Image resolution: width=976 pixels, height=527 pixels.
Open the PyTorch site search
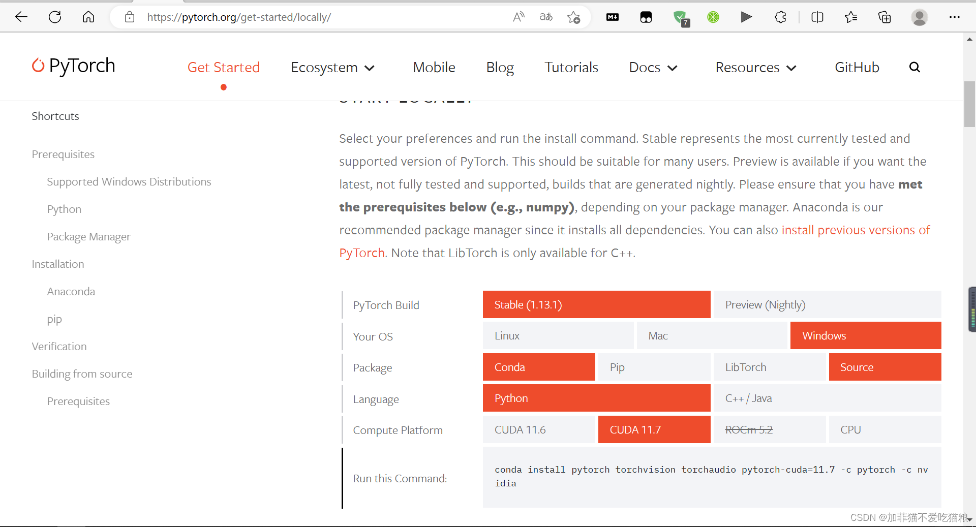(x=914, y=67)
